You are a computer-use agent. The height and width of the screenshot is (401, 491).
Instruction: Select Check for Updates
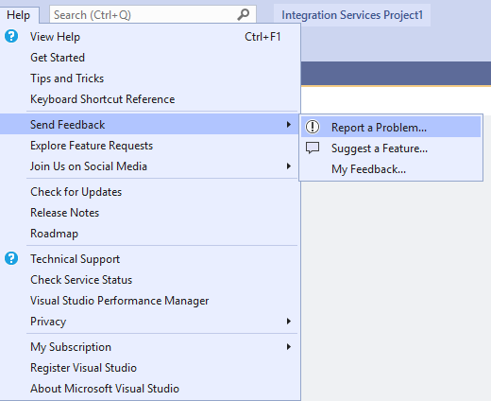[x=149, y=192]
